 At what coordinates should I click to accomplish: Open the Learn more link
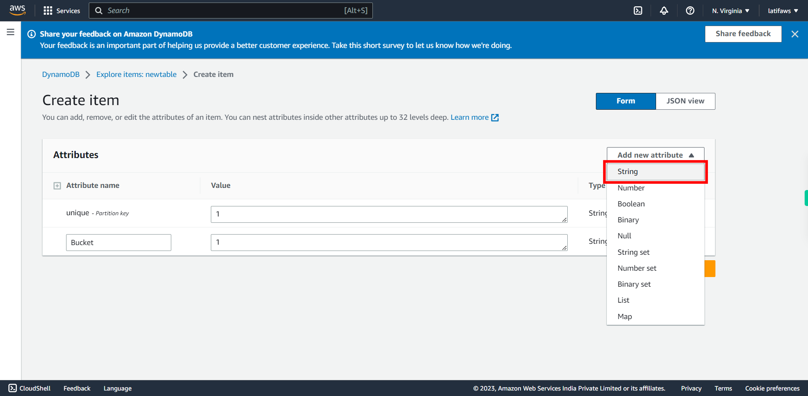pos(470,117)
